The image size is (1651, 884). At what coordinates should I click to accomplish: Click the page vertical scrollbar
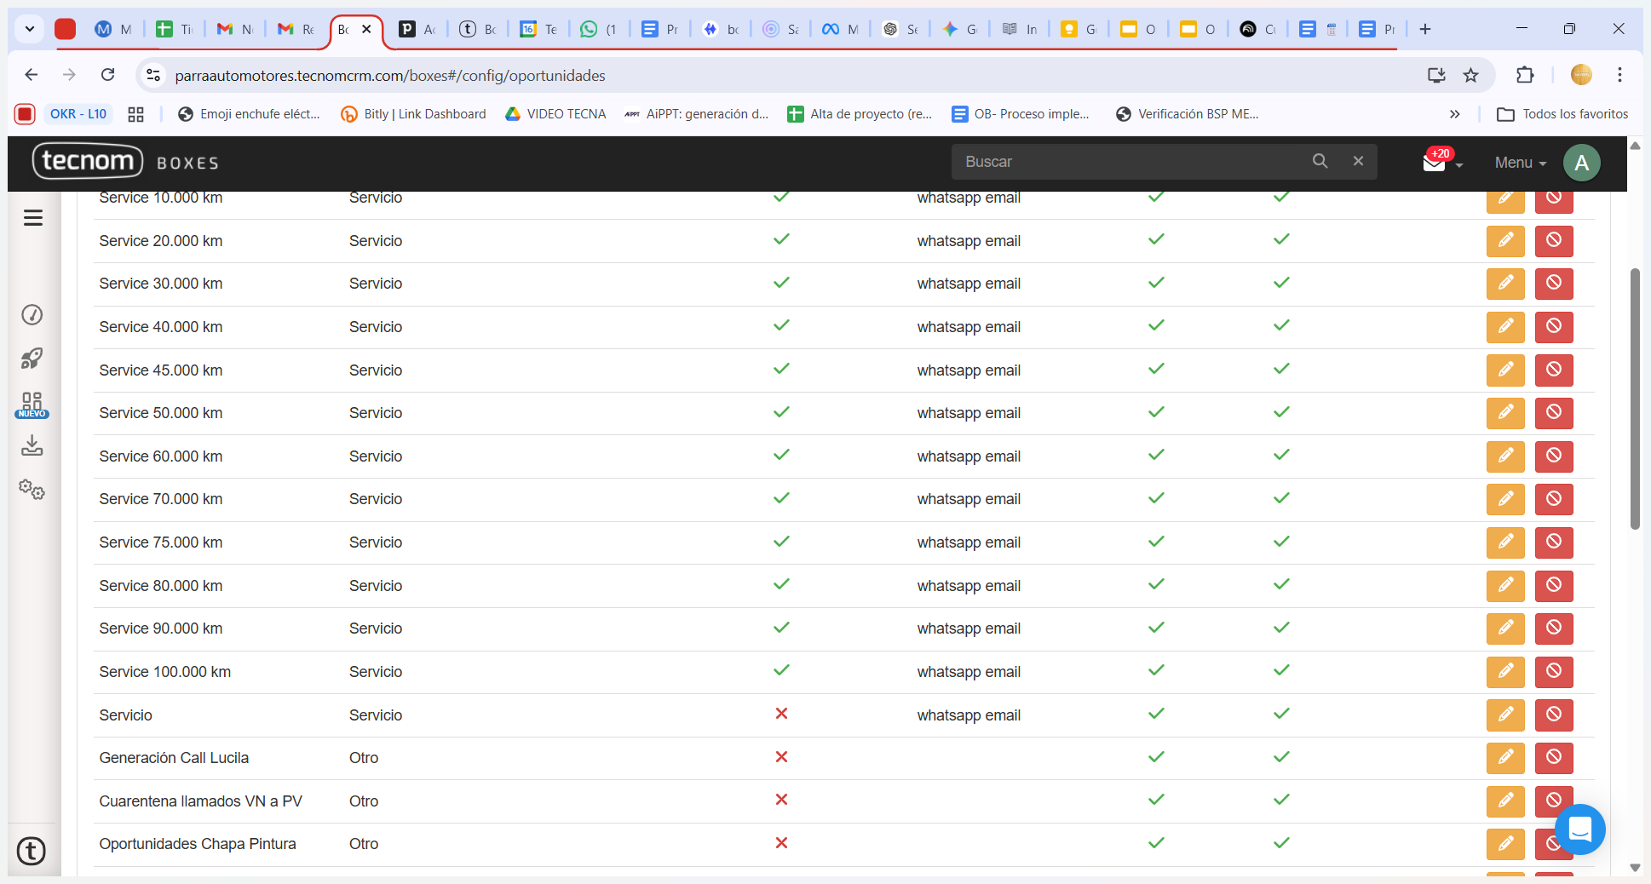pos(1634,400)
